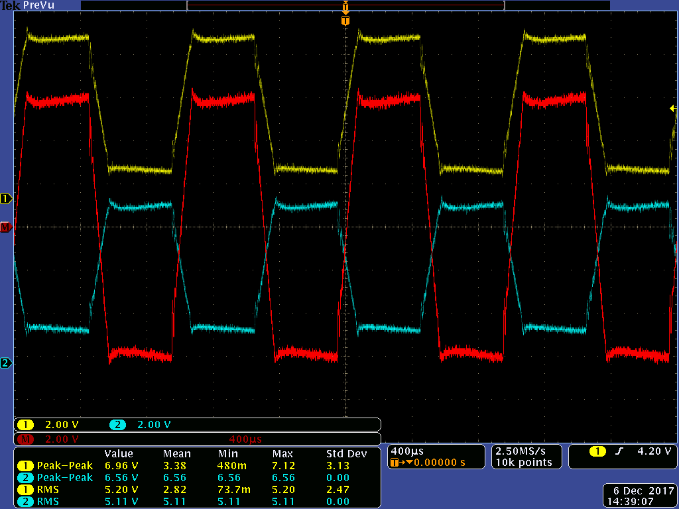Click the trigger delay 0.00000 s value
This screenshot has height=509, width=679.
pos(441,462)
